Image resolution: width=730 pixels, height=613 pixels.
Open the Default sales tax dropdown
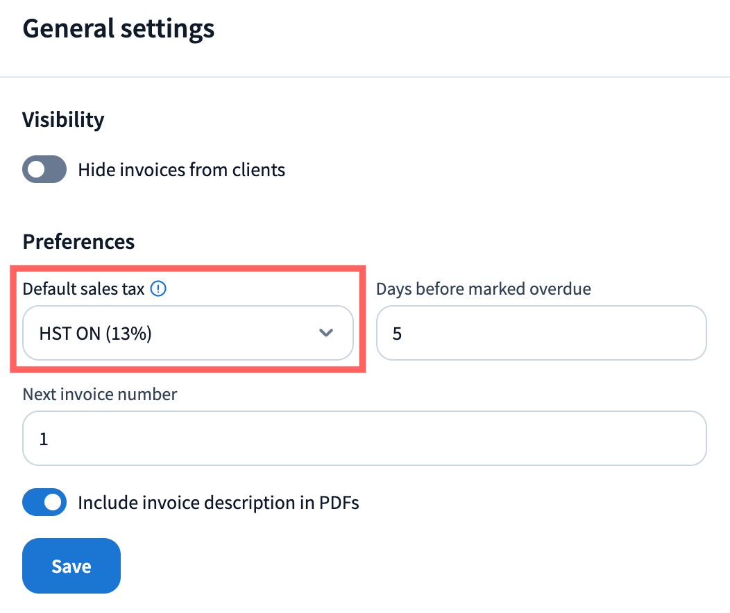pos(187,334)
